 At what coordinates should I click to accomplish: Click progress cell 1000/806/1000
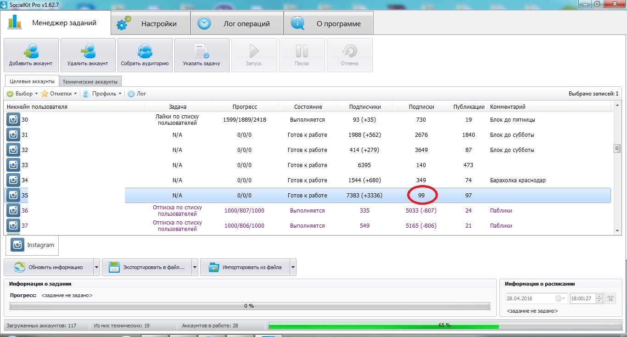point(244,225)
